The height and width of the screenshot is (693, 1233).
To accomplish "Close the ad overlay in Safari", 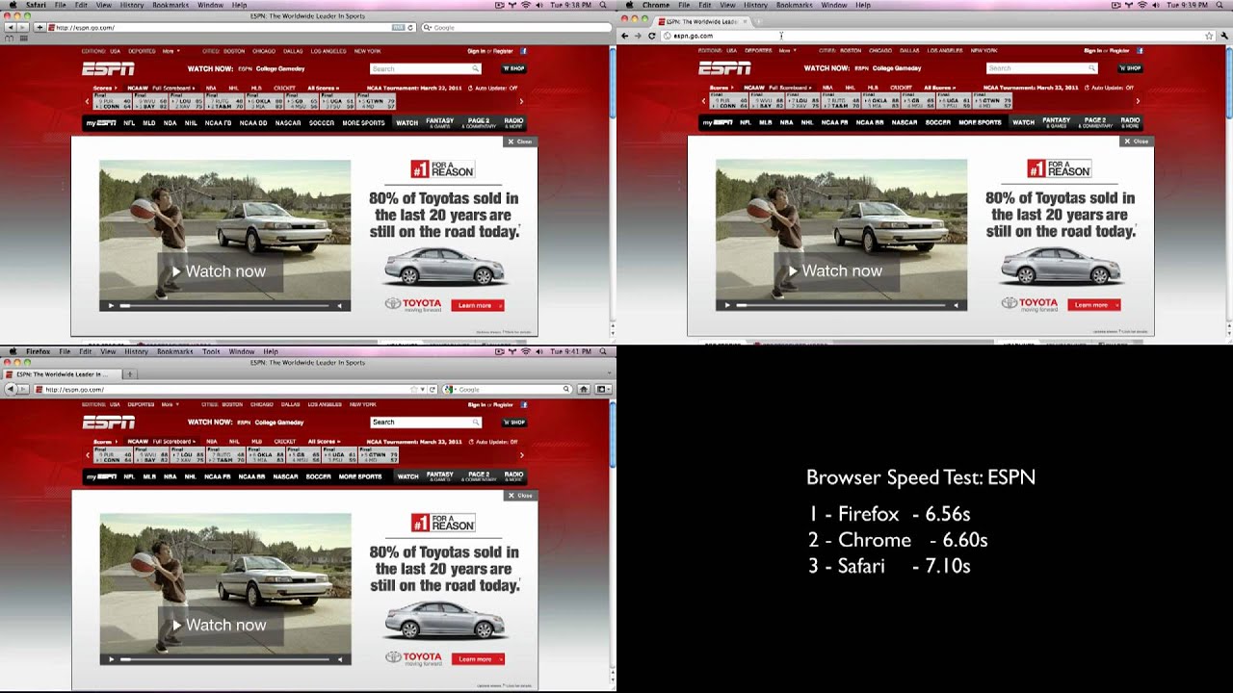I will pos(520,141).
